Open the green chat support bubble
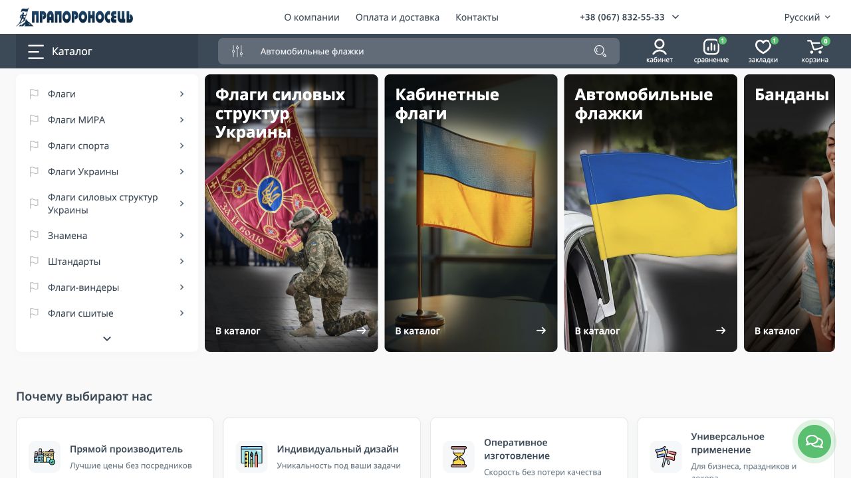This screenshot has width=851, height=478. (814, 441)
